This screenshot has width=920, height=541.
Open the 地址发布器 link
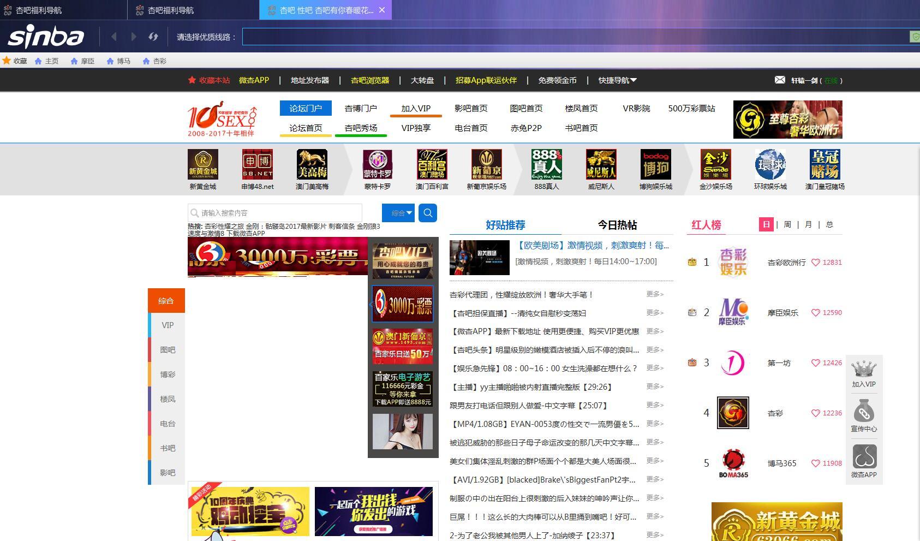[x=309, y=80]
